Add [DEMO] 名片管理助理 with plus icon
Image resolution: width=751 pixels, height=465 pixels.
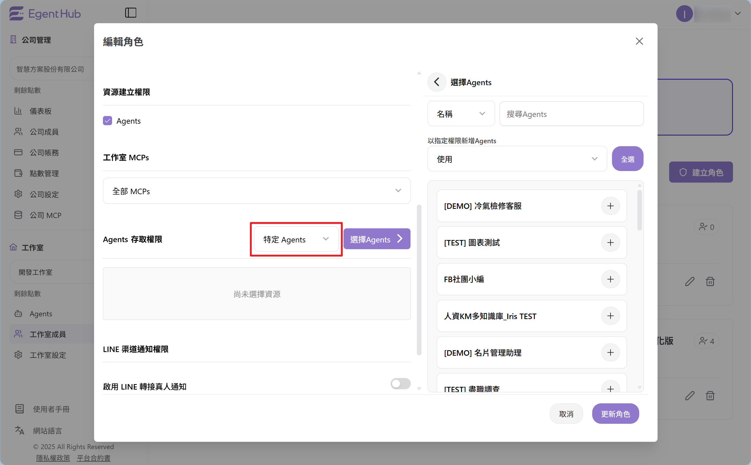coord(610,352)
